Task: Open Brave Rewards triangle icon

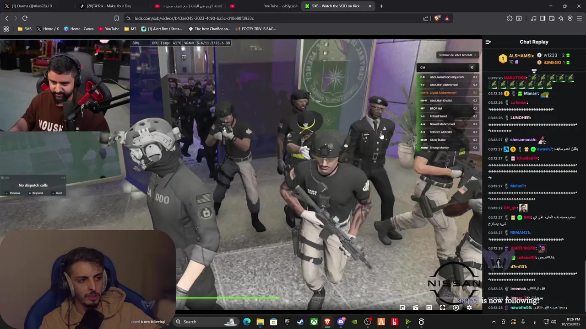Action: [447, 18]
